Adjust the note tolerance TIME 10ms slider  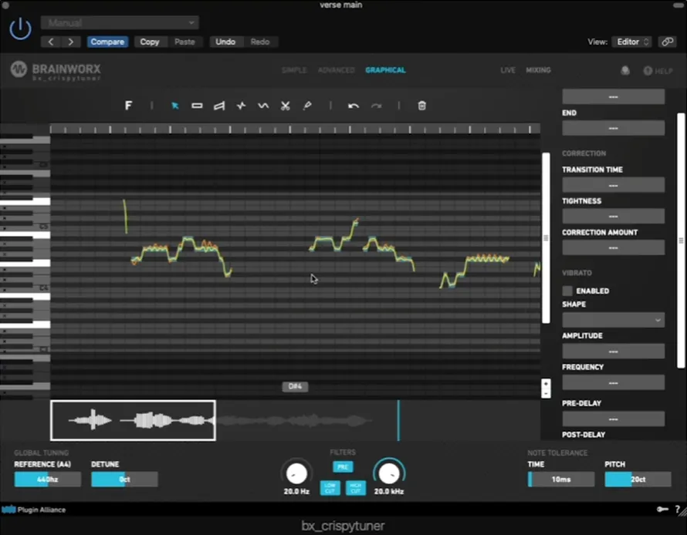point(561,479)
